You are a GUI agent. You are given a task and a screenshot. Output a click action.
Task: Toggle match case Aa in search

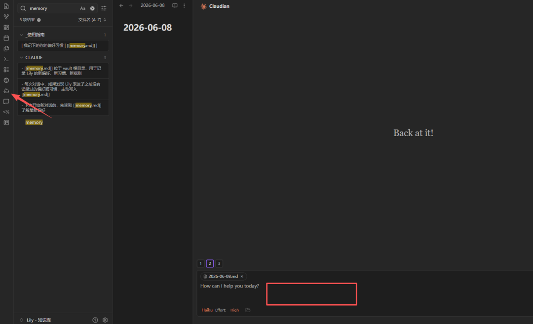point(82,8)
